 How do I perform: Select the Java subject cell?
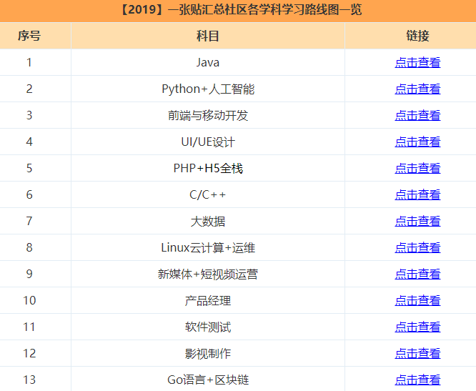coord(208,62)
